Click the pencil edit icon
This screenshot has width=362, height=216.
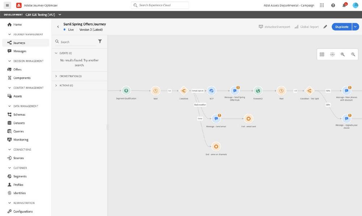pyautogui.click(x=325, y=27)
